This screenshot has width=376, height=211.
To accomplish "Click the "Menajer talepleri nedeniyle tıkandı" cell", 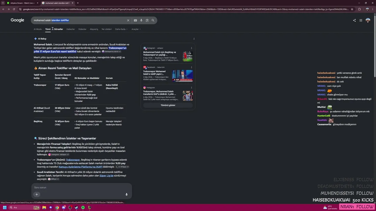I will [x=114, y=123].
